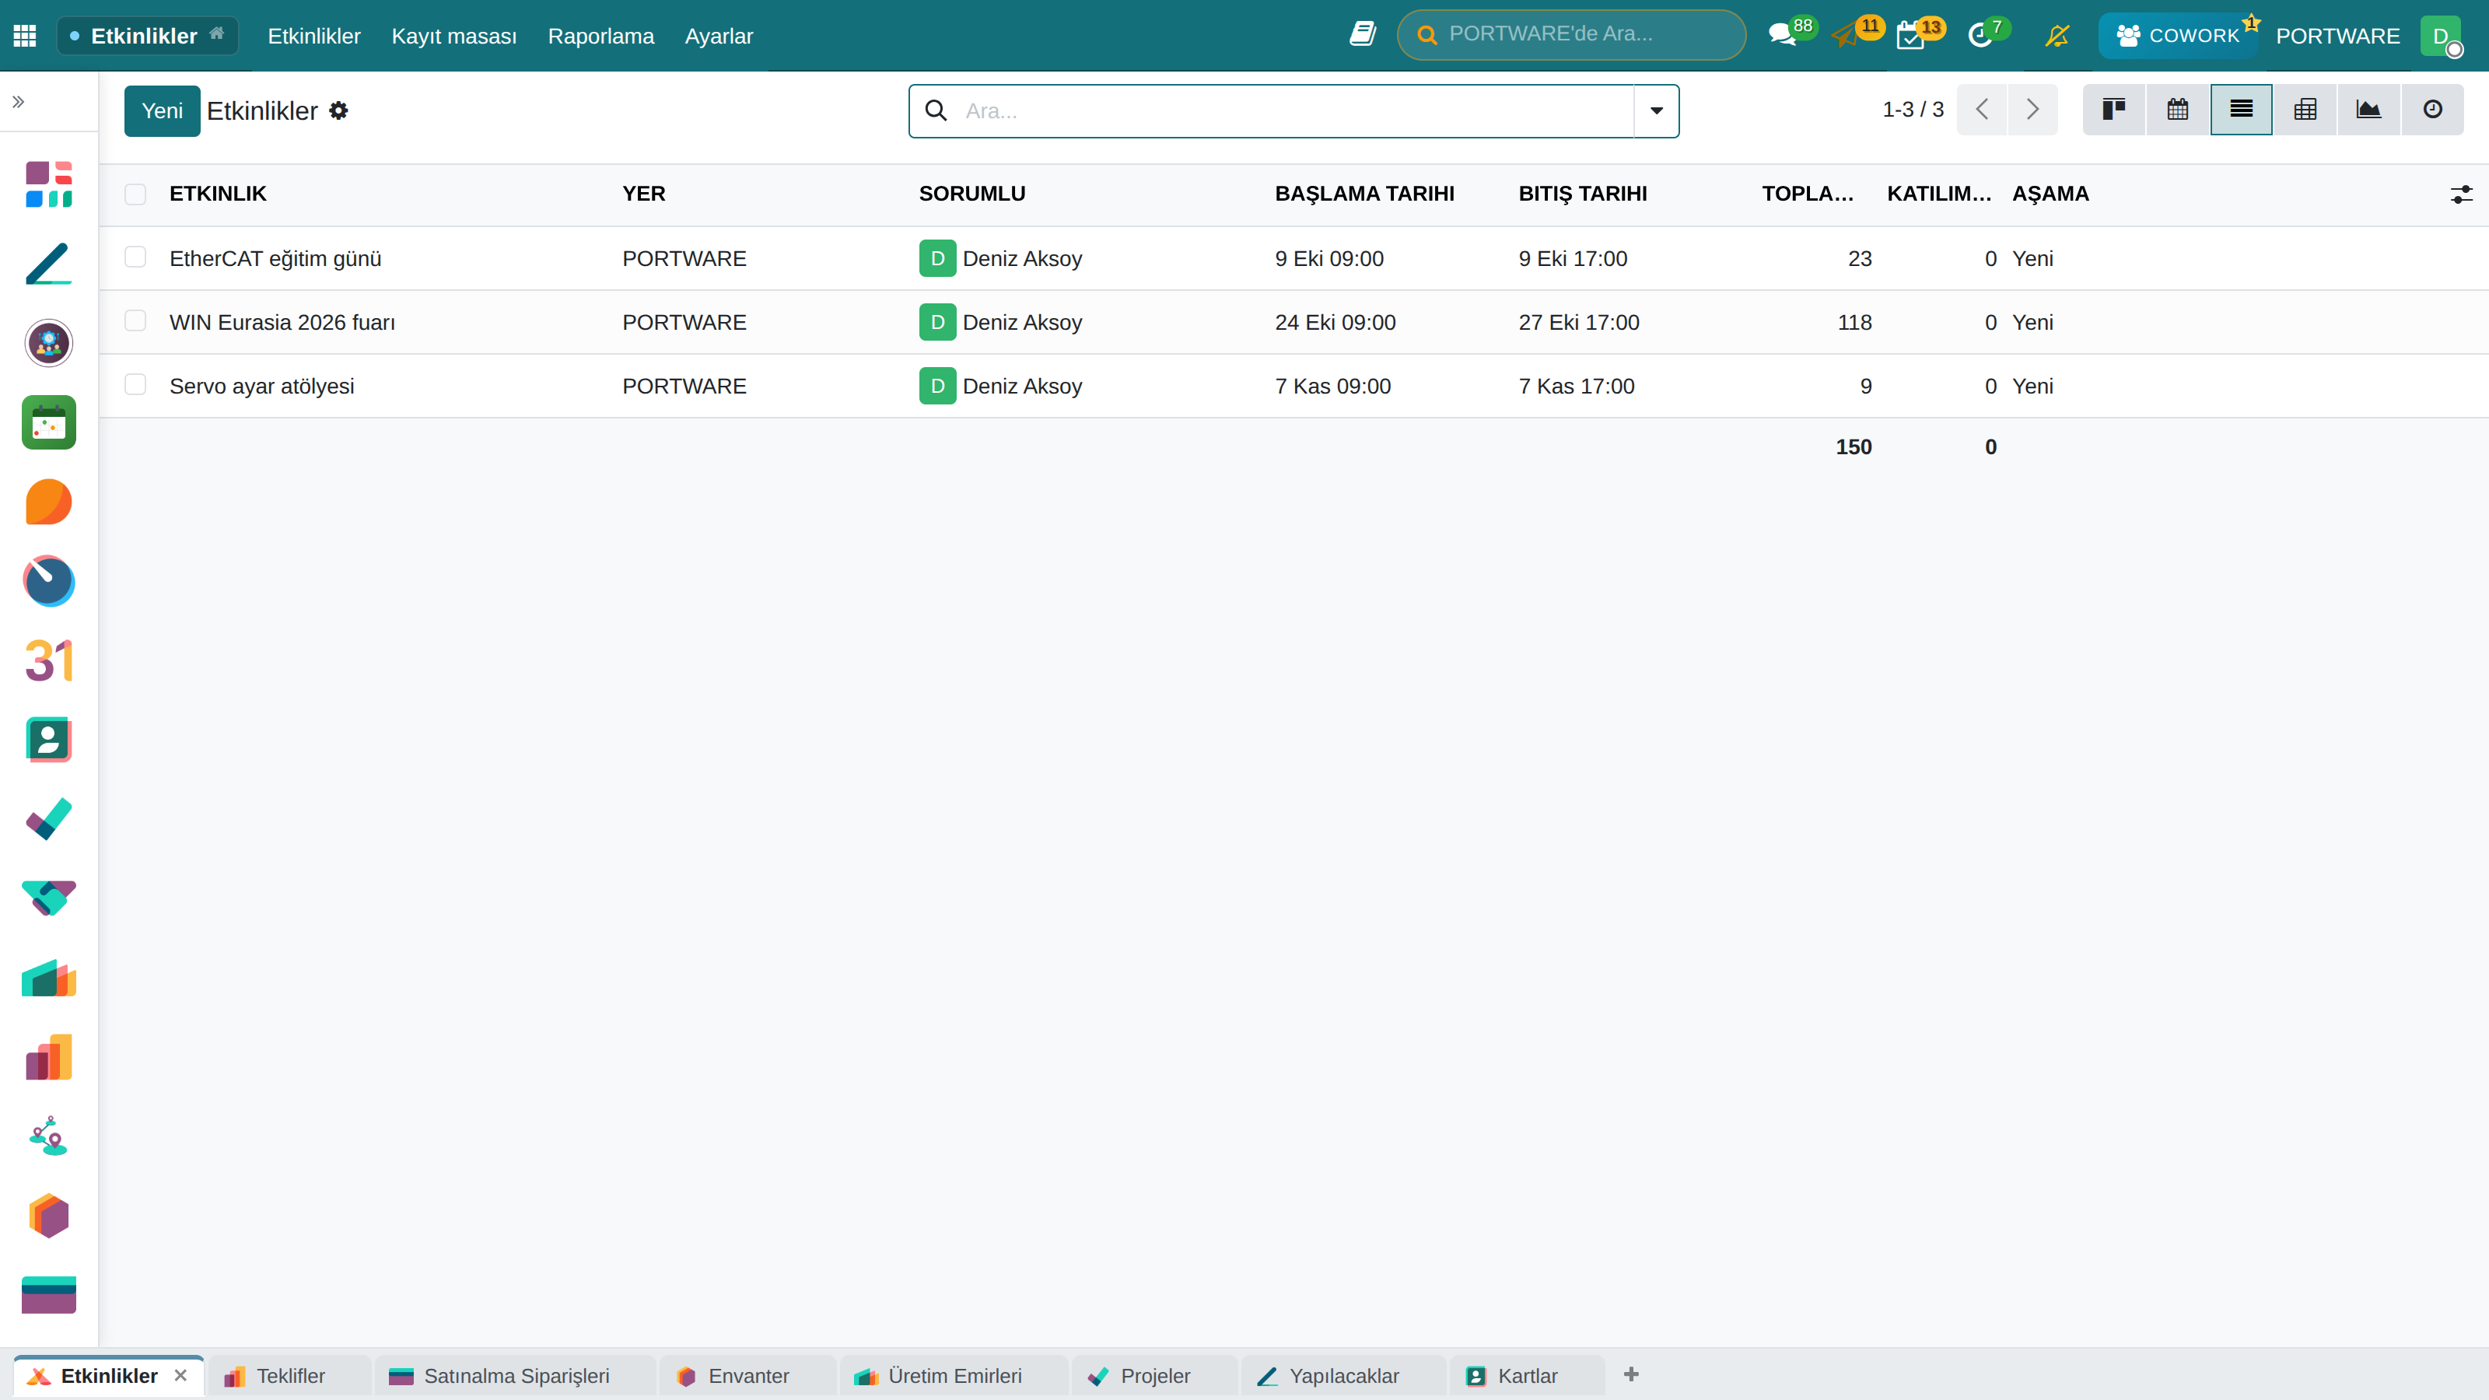Open the contacts app in sidebar

(48, 740)
